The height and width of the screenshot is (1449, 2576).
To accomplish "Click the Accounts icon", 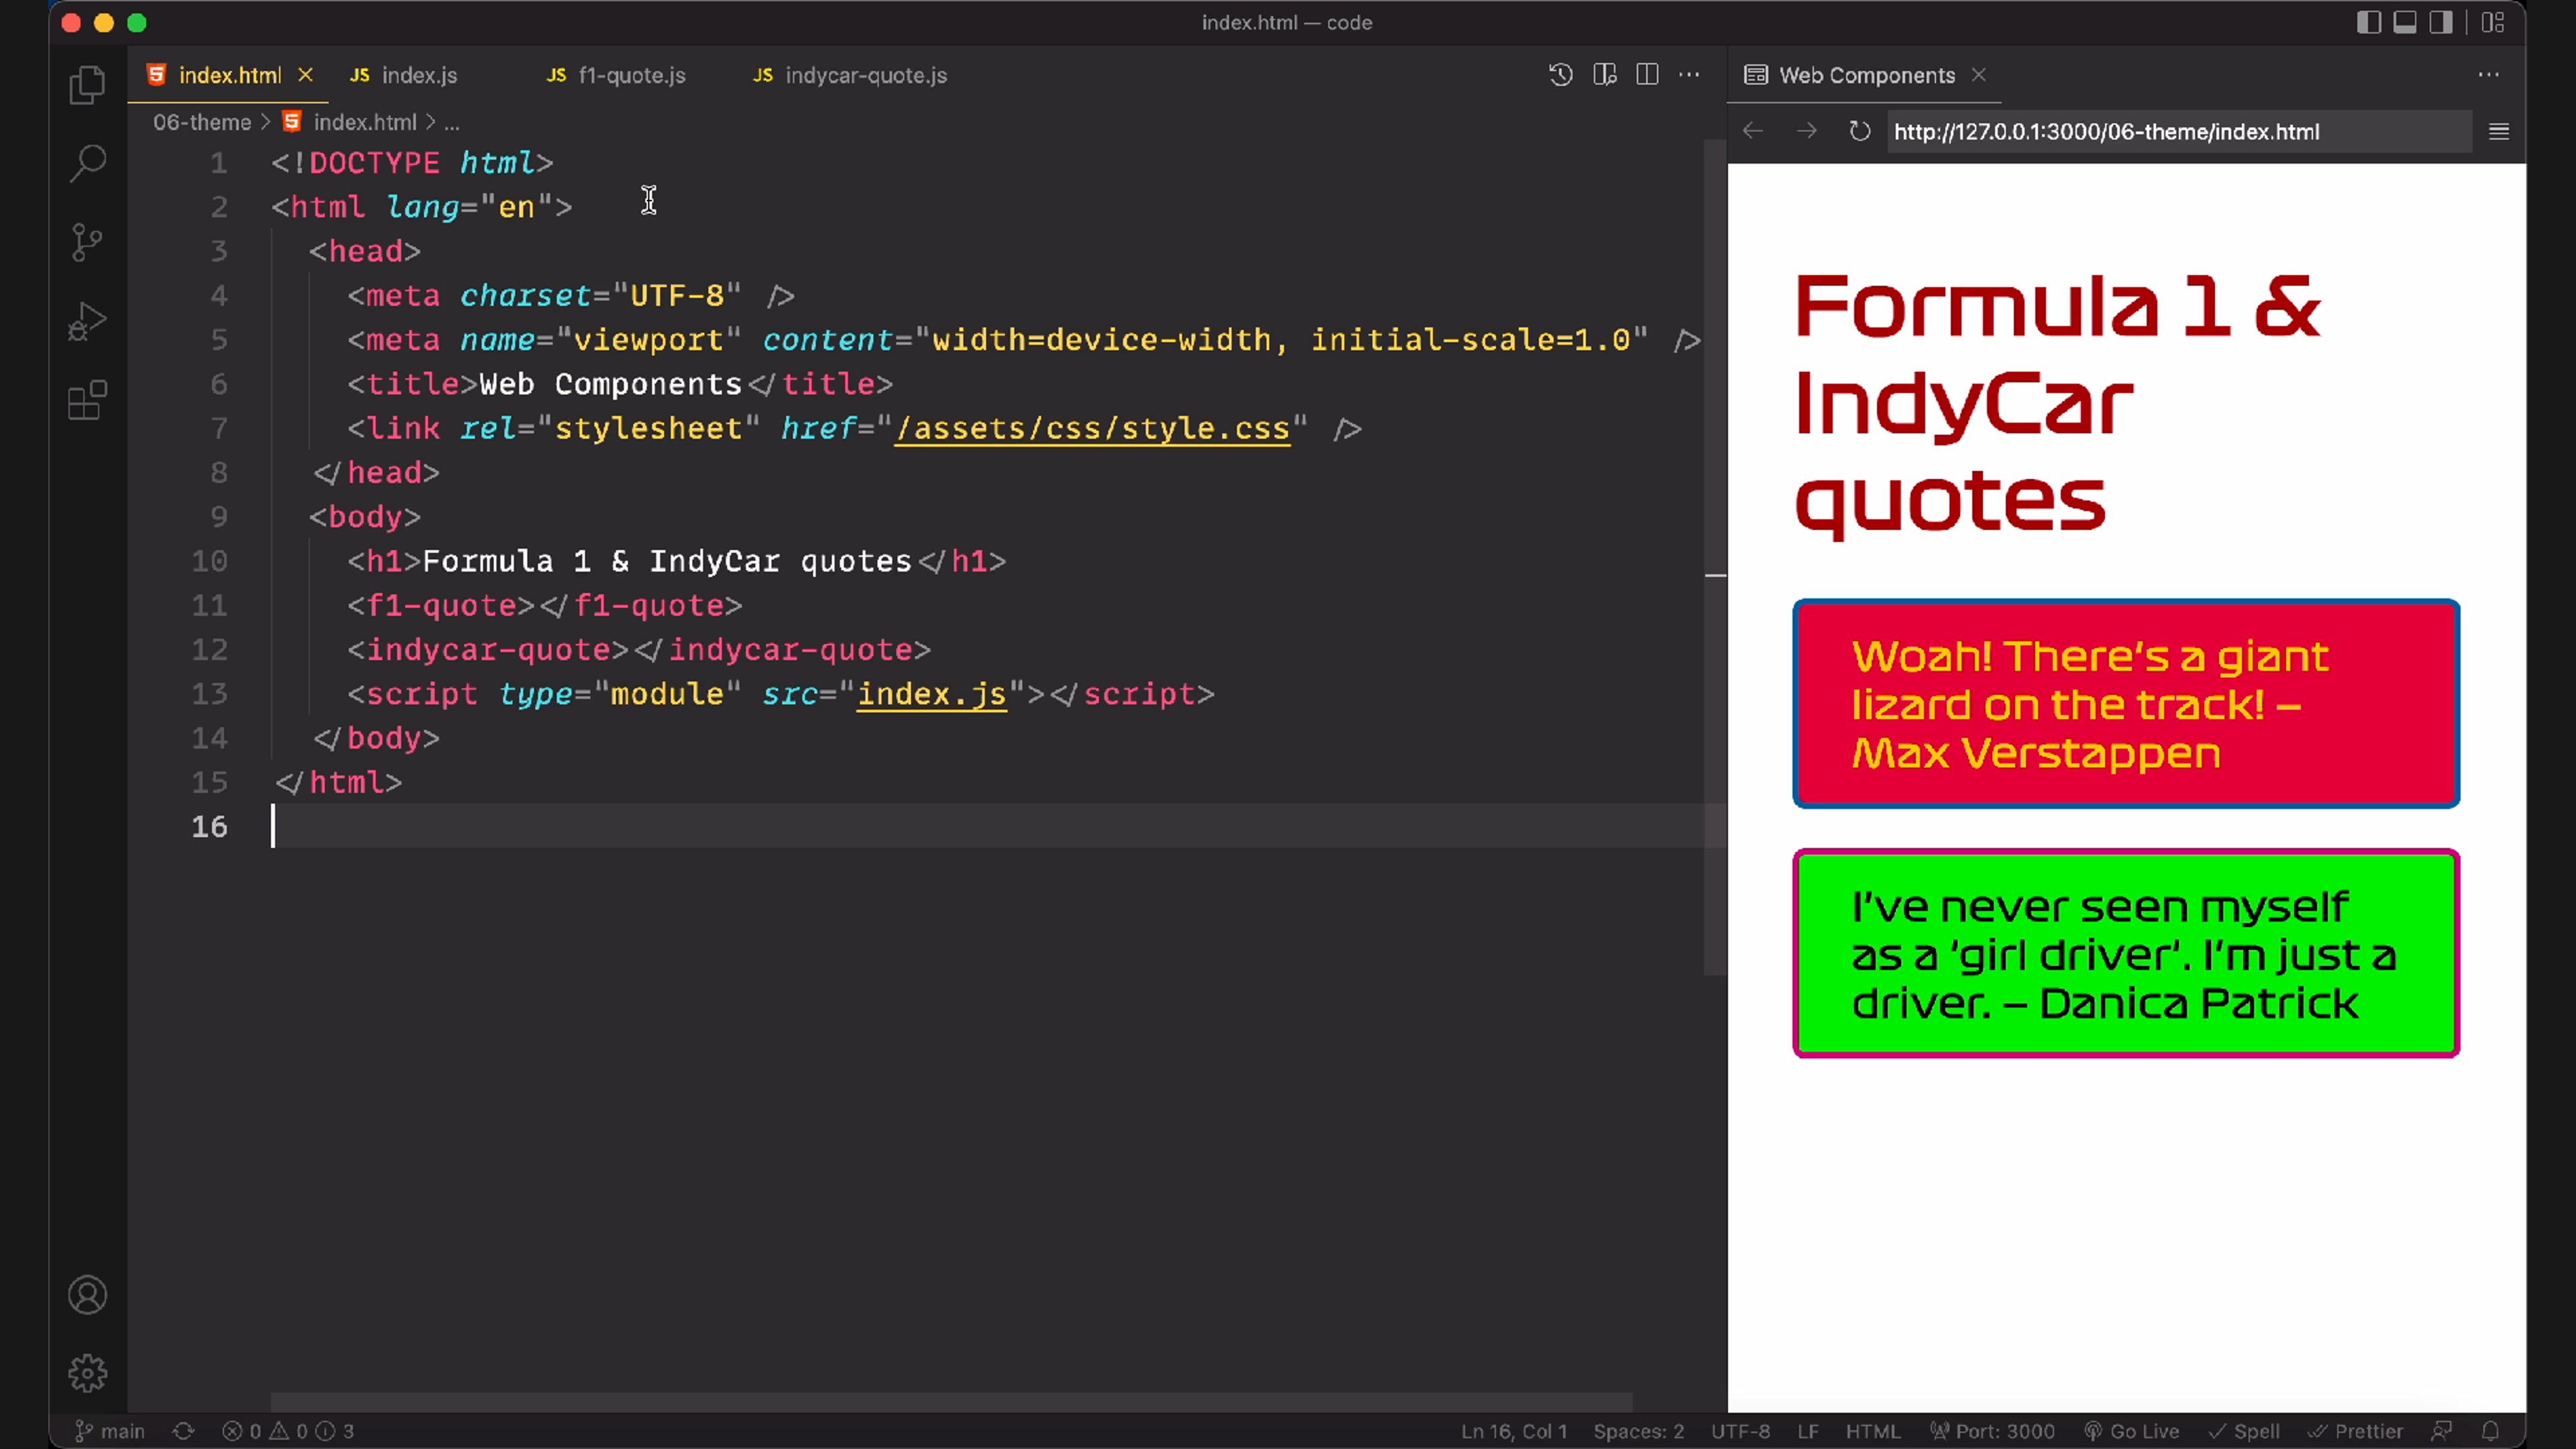I will 87,1295.
